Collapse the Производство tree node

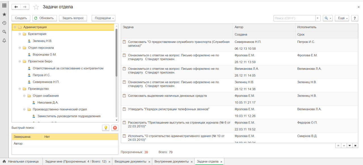click(x=20, y=89)
